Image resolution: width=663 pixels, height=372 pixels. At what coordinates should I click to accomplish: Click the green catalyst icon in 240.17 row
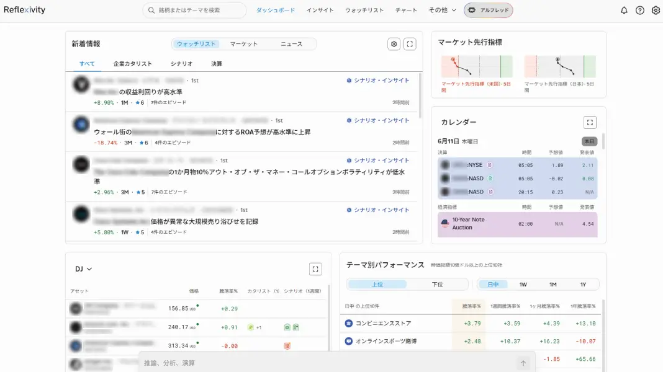coord(250,327)
